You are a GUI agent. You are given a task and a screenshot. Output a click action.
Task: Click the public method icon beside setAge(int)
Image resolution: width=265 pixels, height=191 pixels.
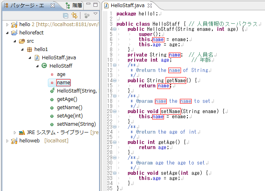(x=52, y=116)
